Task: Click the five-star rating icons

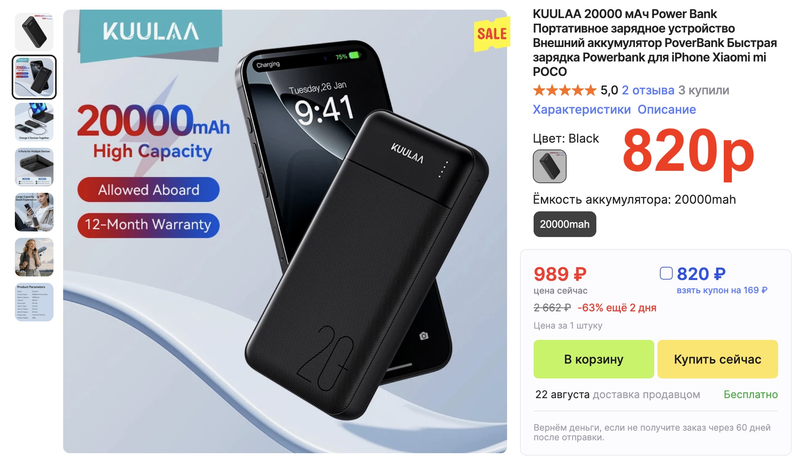Action: [565, 90]
